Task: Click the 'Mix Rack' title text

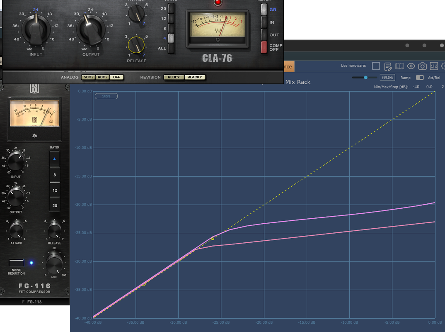Action: [298, 82]
